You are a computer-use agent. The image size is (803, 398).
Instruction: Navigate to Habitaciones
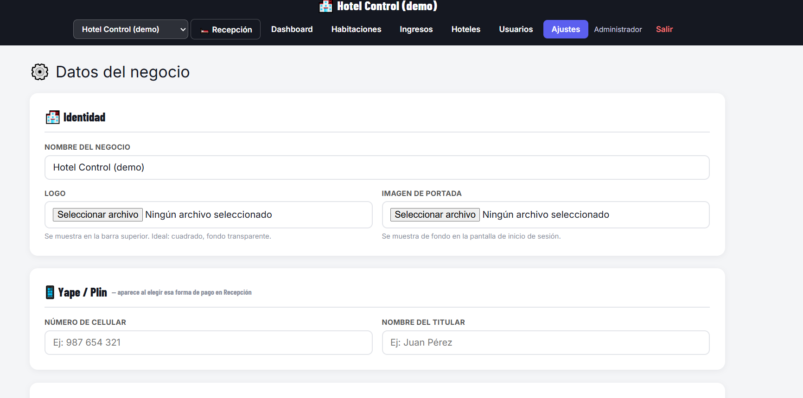click(x=357, y=29)
